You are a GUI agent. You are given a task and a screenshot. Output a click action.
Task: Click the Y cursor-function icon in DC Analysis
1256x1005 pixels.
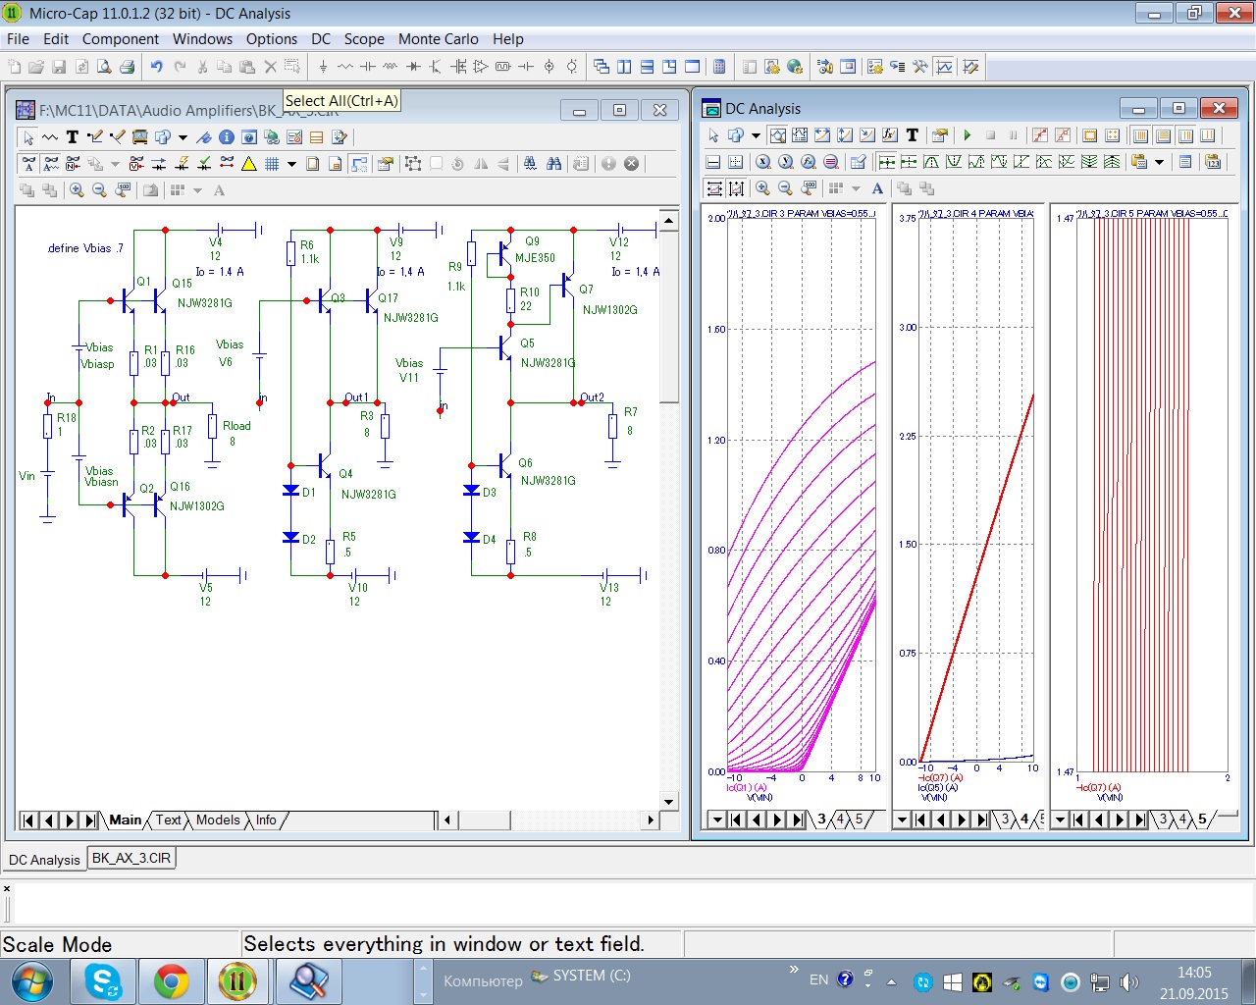[x=785, y=162]
